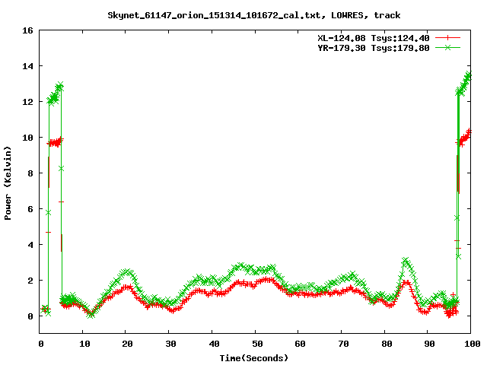This screenshot has height=365, width=487.
Task: Click the 50 tick label on x-axis
Action: tap(256, 344)
